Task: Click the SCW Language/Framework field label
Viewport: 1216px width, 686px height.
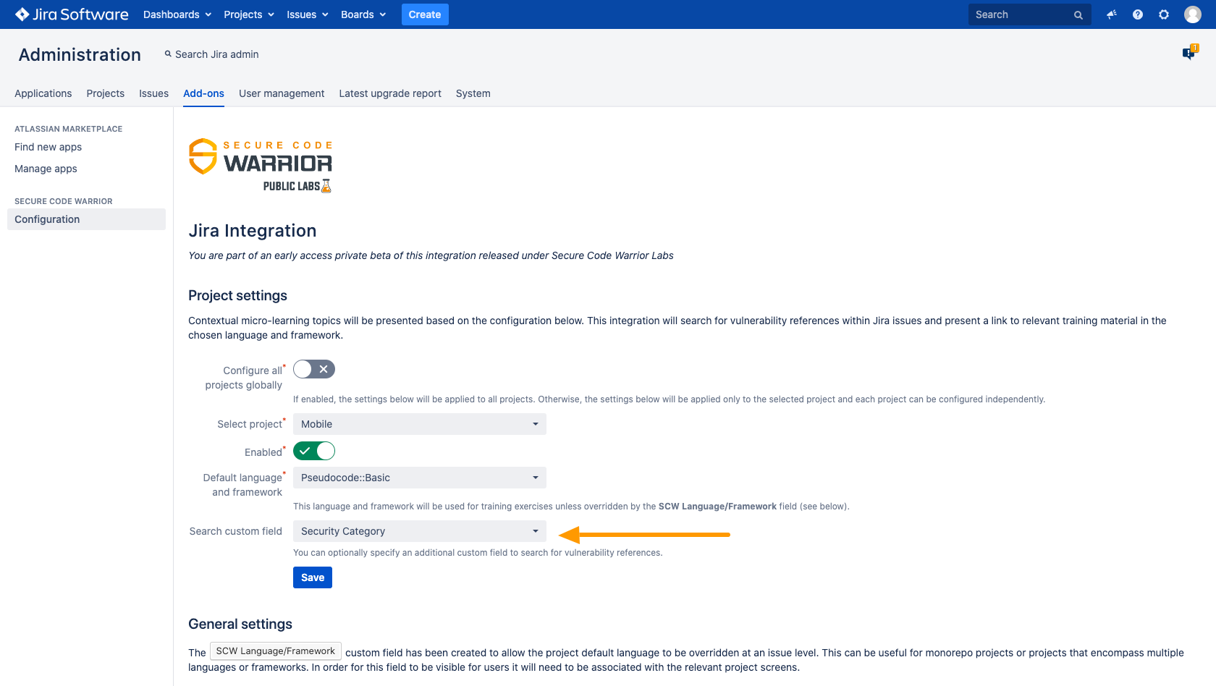Action: pos(276,651)
